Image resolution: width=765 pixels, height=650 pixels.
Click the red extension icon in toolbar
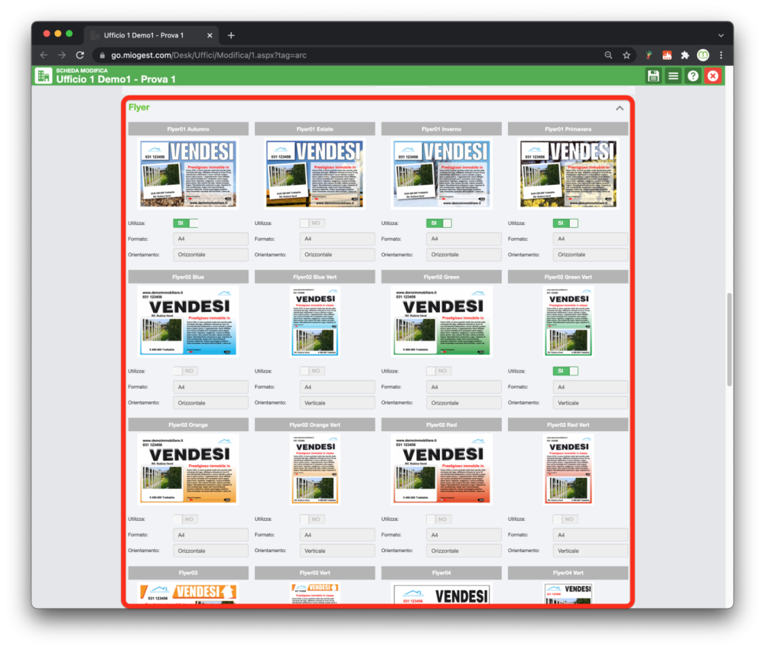[667, 55]
